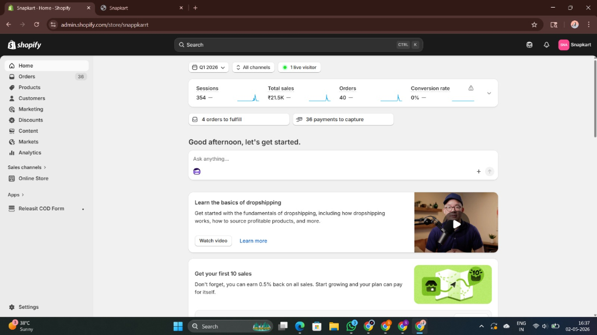The width and height of the screenshot is (597, 335).
Task: Expand the Apps section in sidebar
Action: (x=16, y=195)
